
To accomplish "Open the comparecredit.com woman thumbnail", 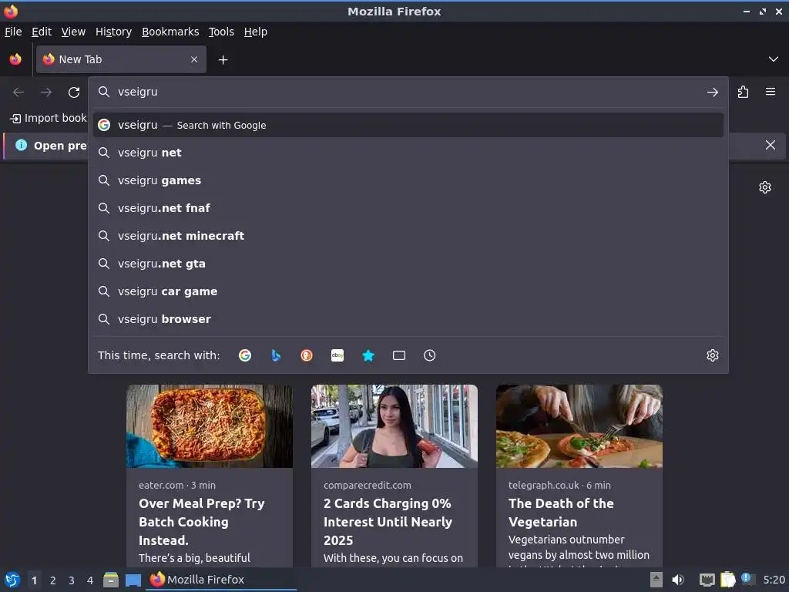I will tap(394, 426).
